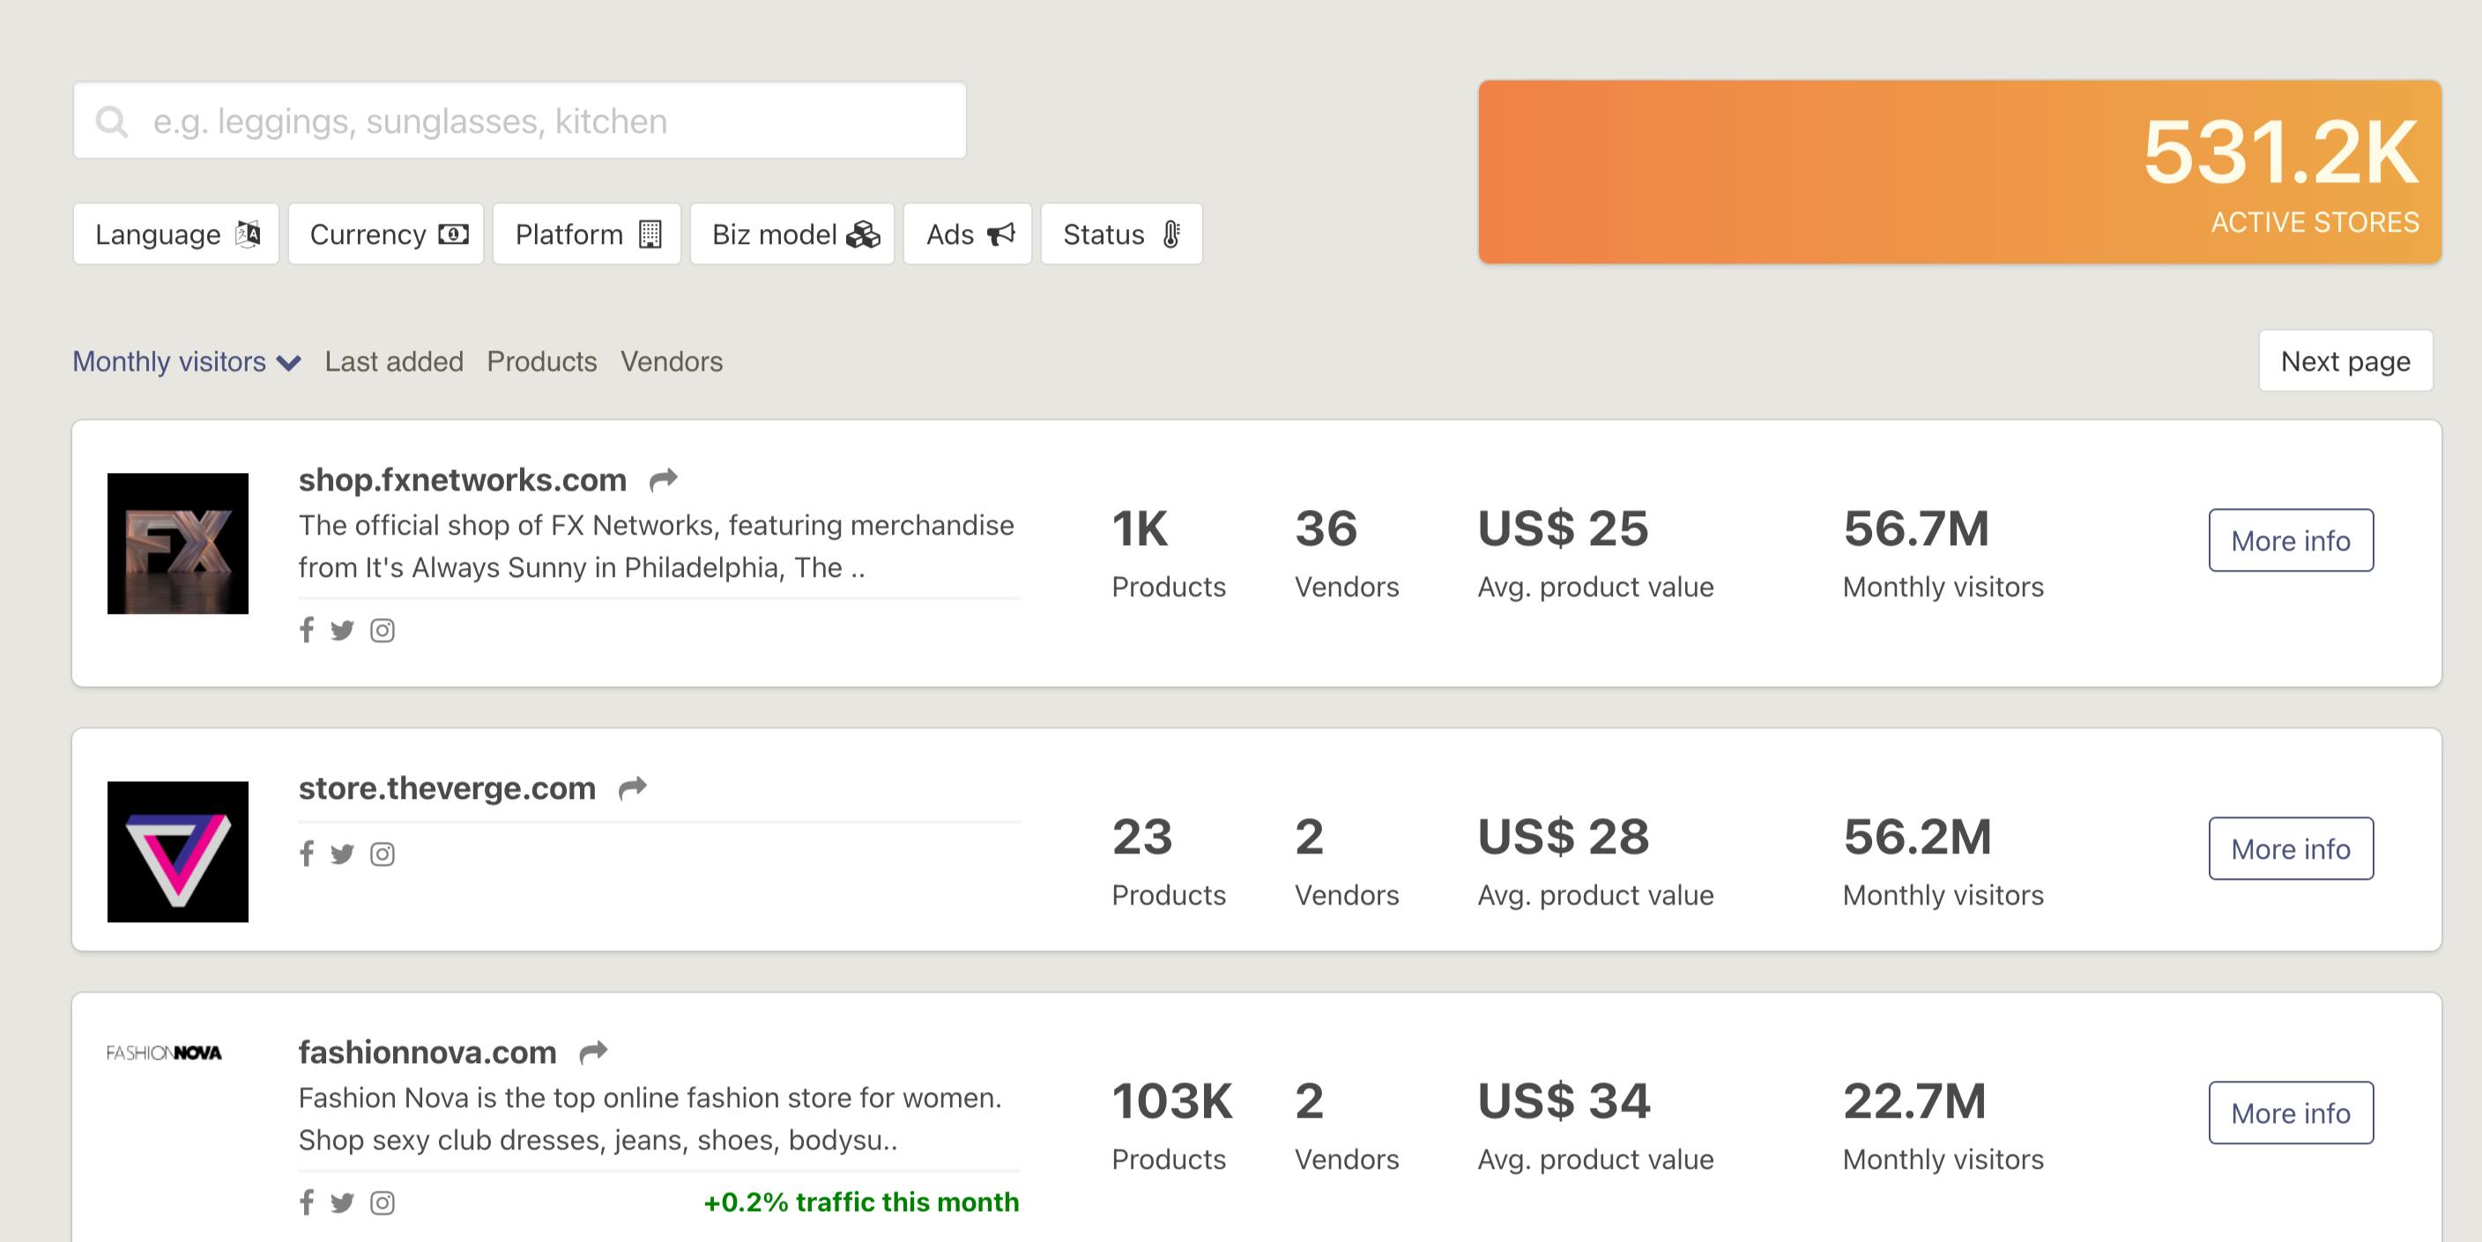Click the FX Networks shop description text
2482x1242 pixels.
pyautogui.click(x=656, y=546)
